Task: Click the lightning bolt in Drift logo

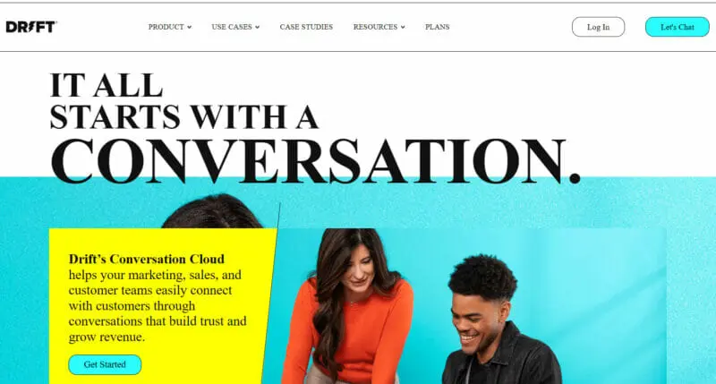Action: (31, 27)
